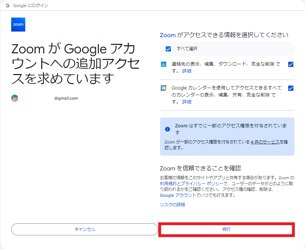Click the info icon in the blue notice box

167,129
